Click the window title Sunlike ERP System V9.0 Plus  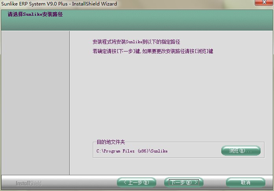point(34,4)
